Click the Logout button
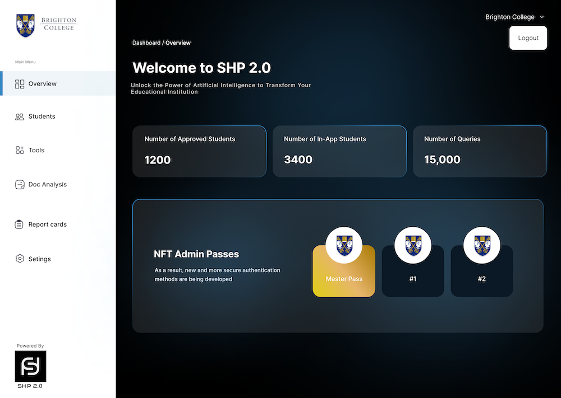This screenshot has height=398, width=561. (528, 38)
